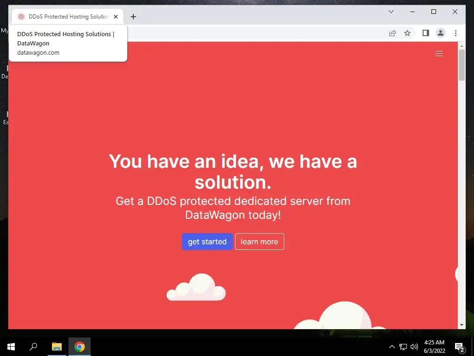Click the headline 'You have an idea, we have a solution.'
This screenshot has height=356, width=474.
coord(233,172)
